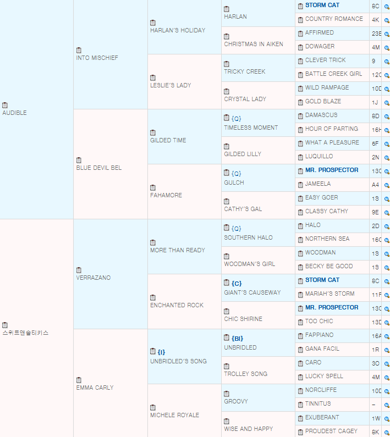Open MR. PROSPECTOR link under CHIC SHIRINE
The width and height of the screenshot is (390, 437).
332,307
